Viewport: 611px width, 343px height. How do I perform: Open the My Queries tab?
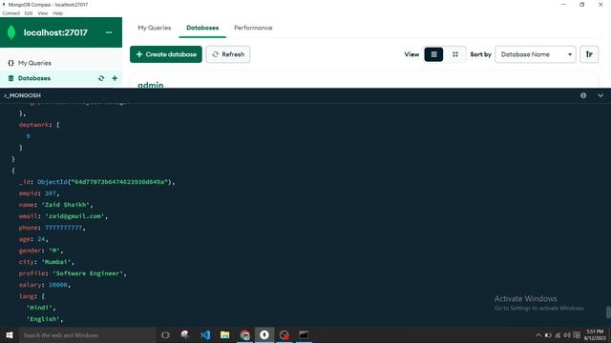pyautogui.click(x=155, y=28)
